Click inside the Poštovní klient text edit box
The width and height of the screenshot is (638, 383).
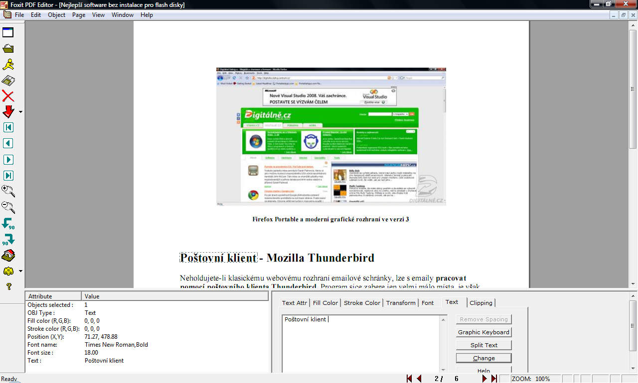pos(362,343)
